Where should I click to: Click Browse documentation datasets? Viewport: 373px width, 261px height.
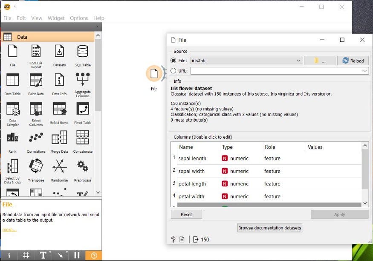(269, 228)
